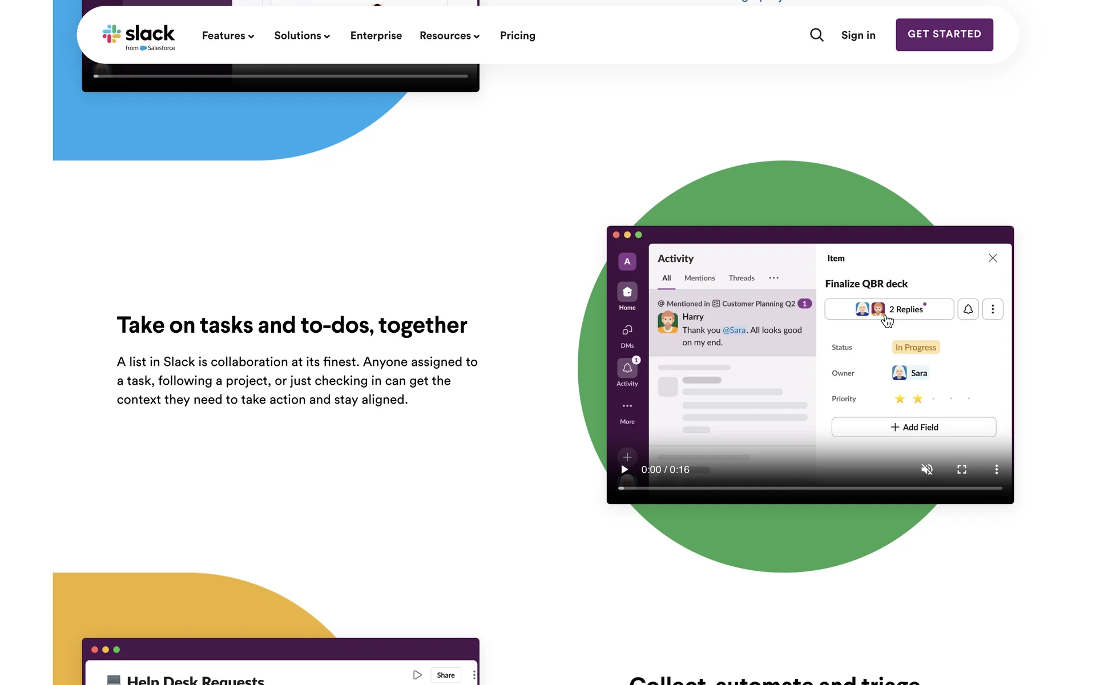
Task: Click the Home sidebar icon
Action: (x=627, y=292)
